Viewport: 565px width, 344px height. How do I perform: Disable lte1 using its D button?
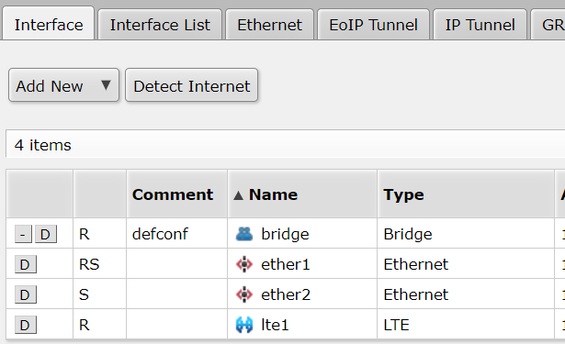click(x=25, y=325)
